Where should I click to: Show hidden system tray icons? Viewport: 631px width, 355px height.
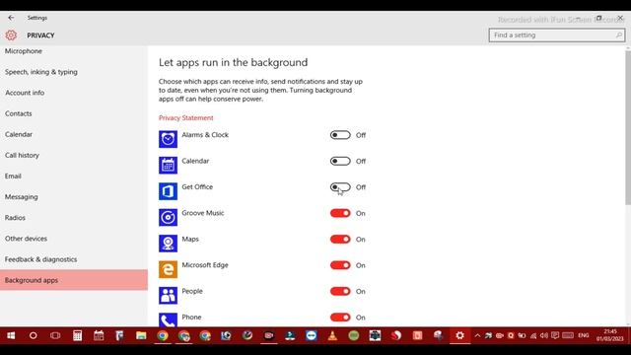pyautogui.click(x=477, y=335)
